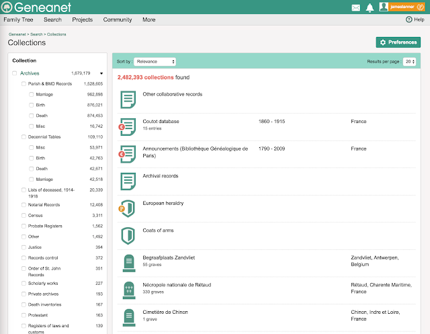Check the Archives checkbox
This screenshot has width=430, height=334.
[x=15, y=73]
